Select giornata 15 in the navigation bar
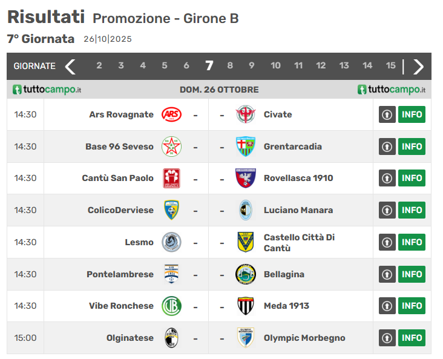Image resolution: width=443 pixels, height=359 pixels. [x=391, y=66]
